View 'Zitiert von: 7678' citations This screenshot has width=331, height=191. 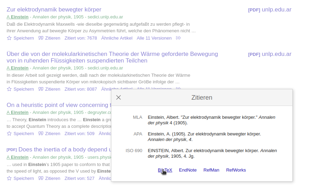pyautogui.click(x=81, y=38)
